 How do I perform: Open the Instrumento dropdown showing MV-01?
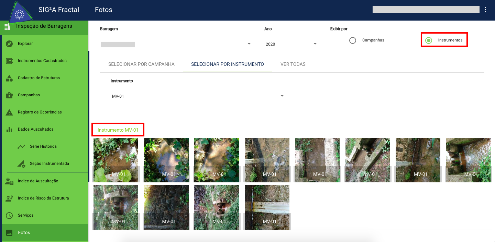198,96
